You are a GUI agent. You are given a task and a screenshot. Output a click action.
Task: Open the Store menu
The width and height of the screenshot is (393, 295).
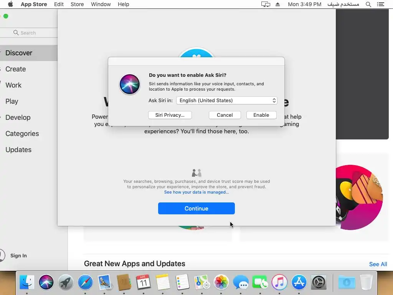(77, 4)
